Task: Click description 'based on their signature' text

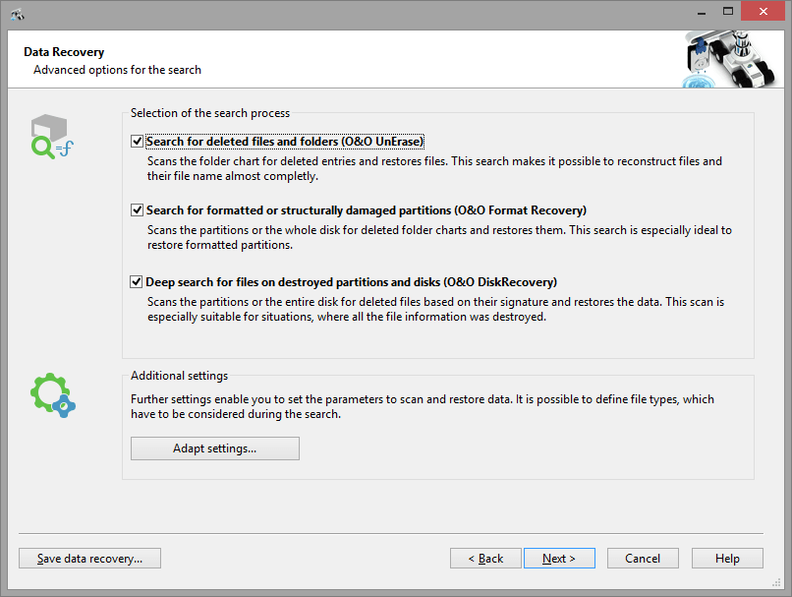Action: coord(435,309)
